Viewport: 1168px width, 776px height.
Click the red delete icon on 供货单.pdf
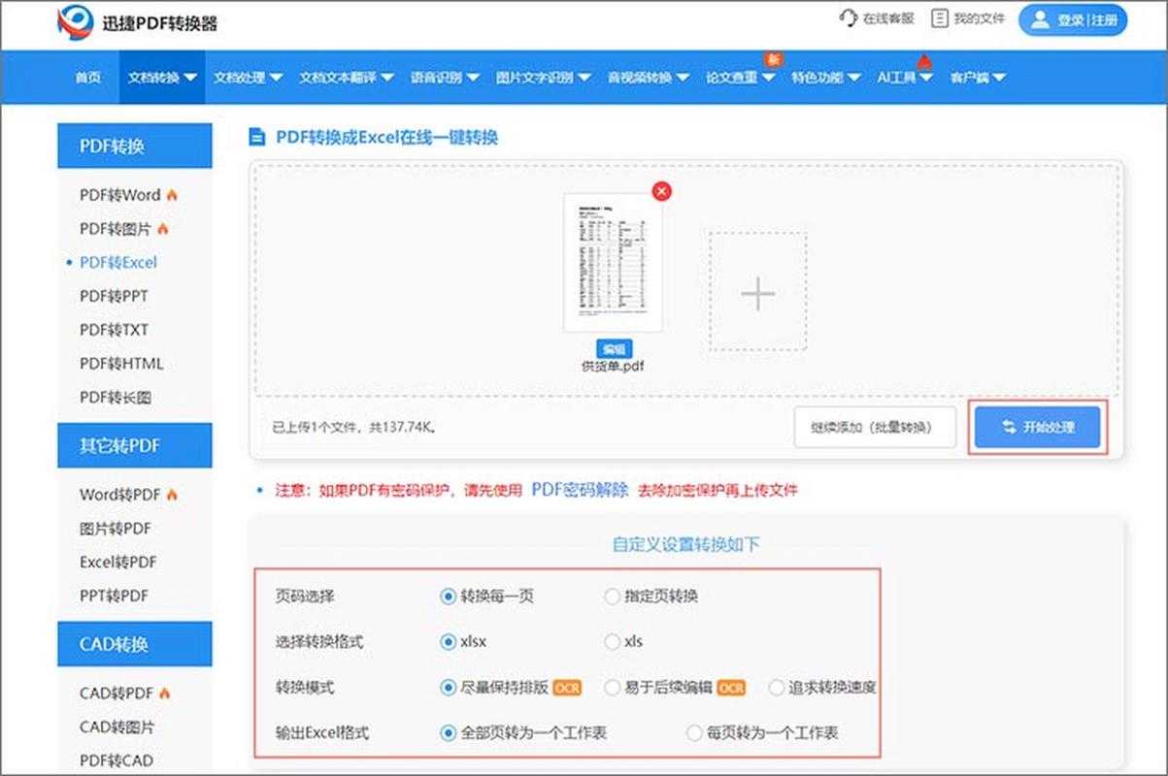click(661, 191)
